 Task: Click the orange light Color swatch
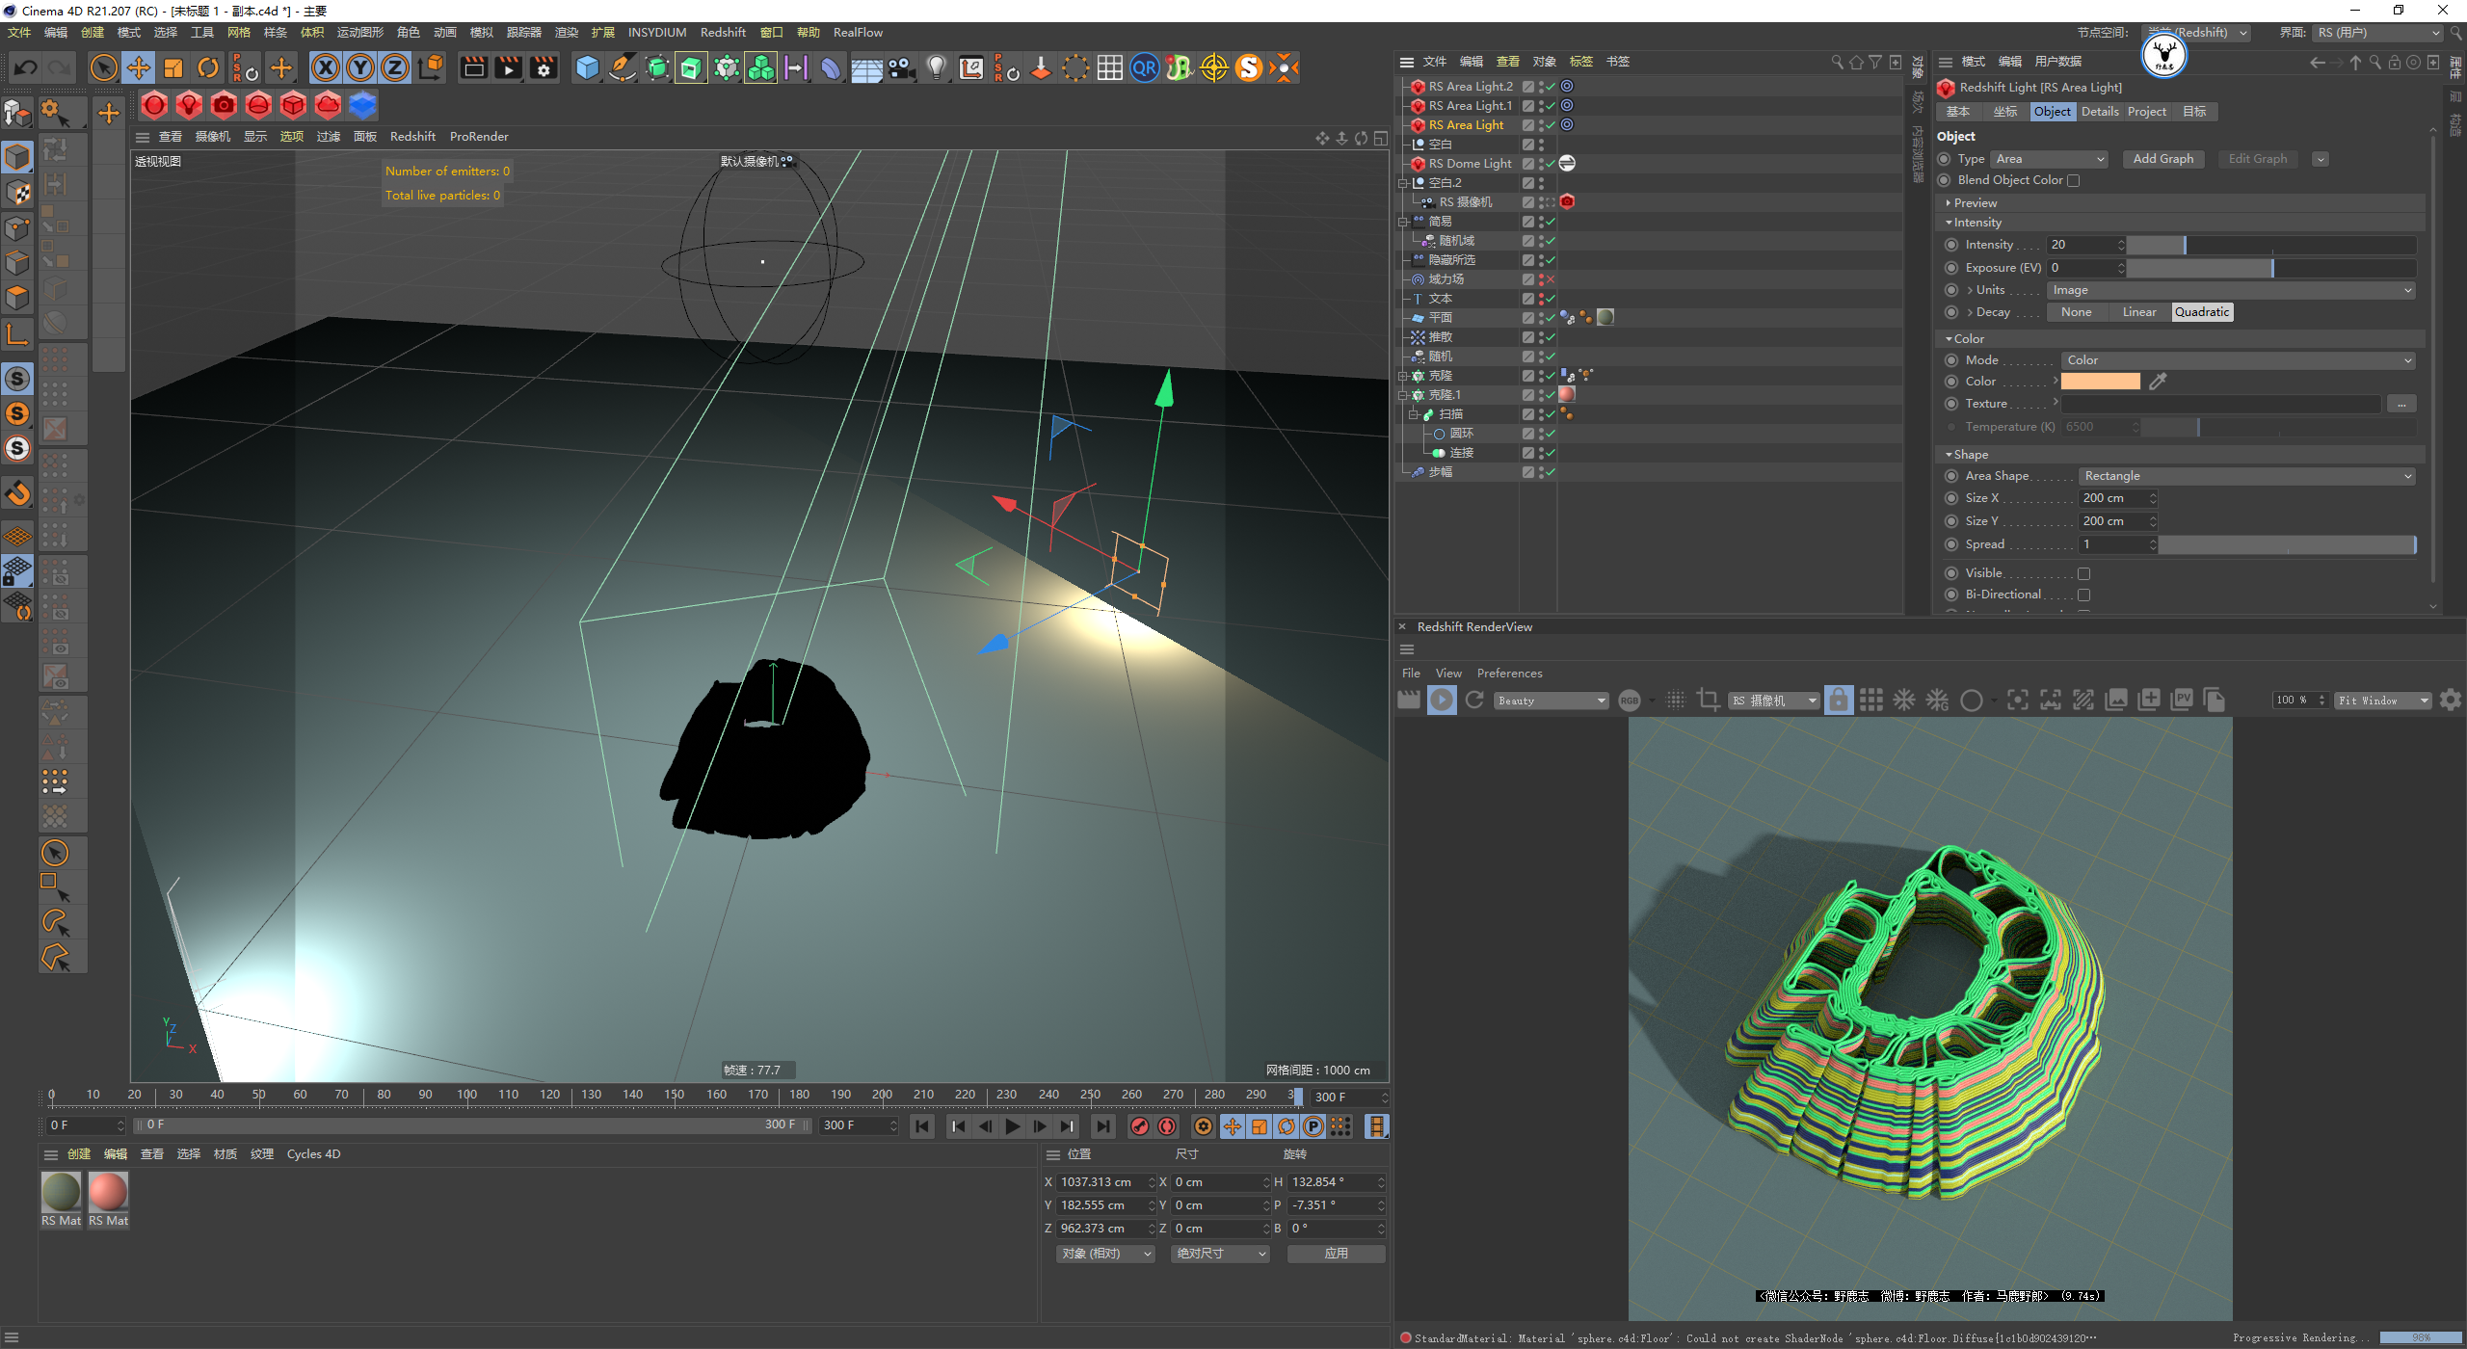pos(2100,382)
